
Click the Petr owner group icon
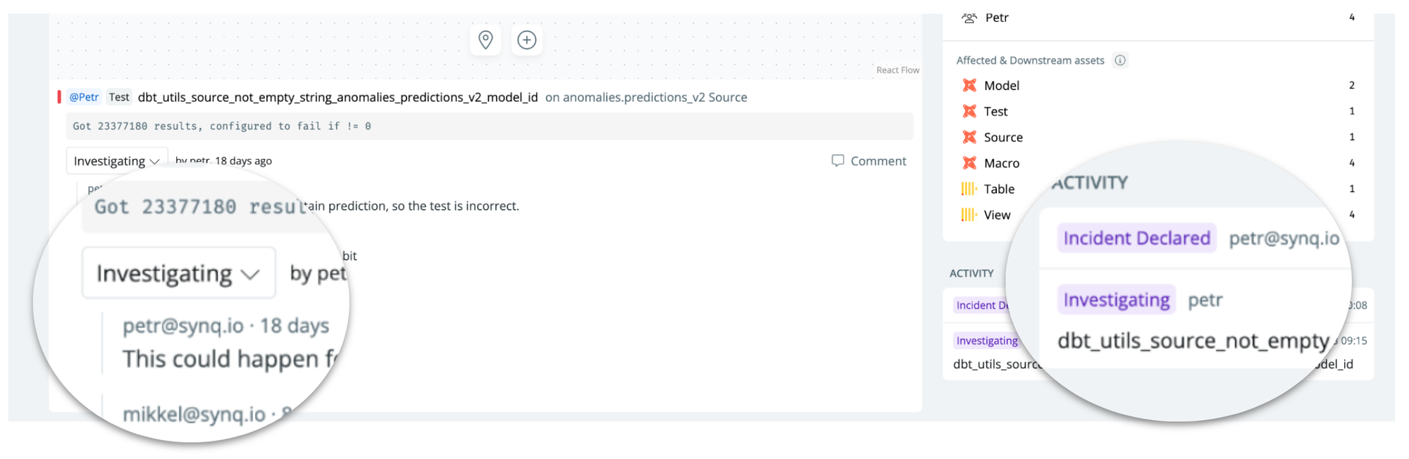coord(969,18)
